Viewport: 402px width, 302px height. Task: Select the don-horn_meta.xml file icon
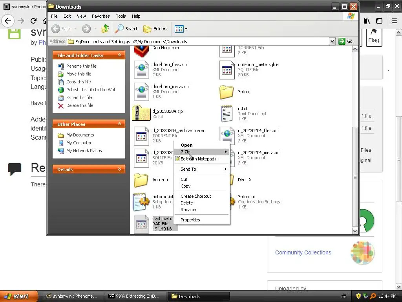coord(141,92)
